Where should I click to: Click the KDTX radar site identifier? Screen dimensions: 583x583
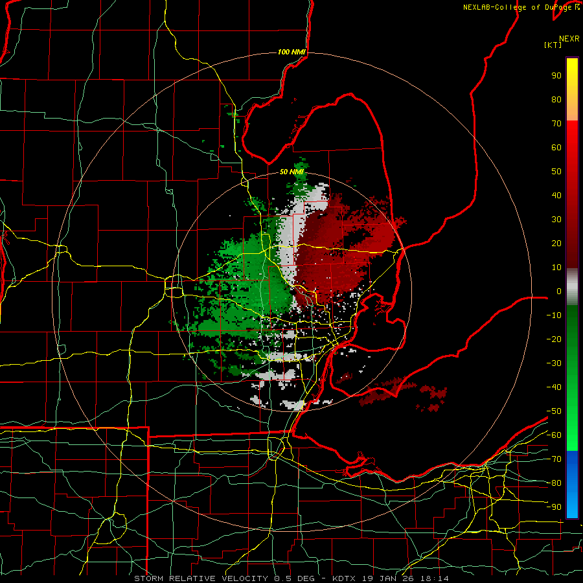pyautogui.click(x=345, y=578)
